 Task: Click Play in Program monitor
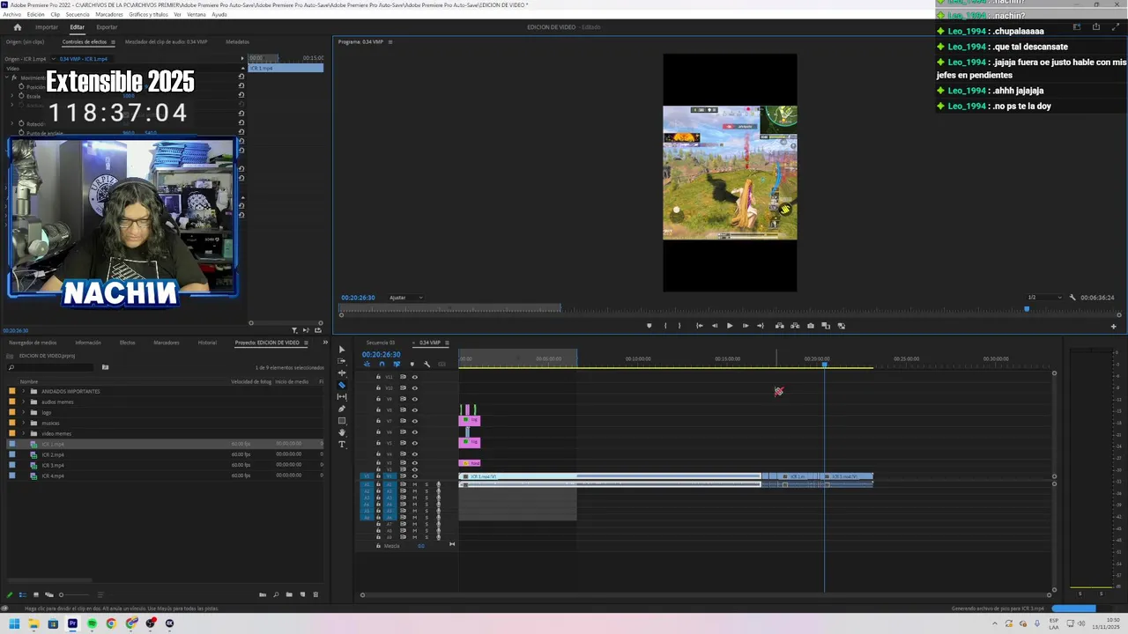729,326
